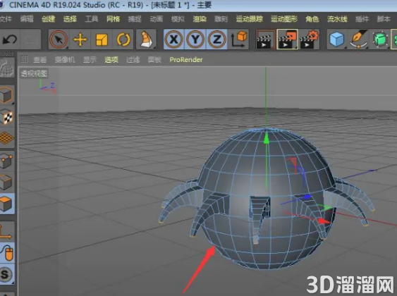This screenshot has width=397, height=296.
Task: Click the green Y-axis gizmo arrow
Action: point(266,139)
